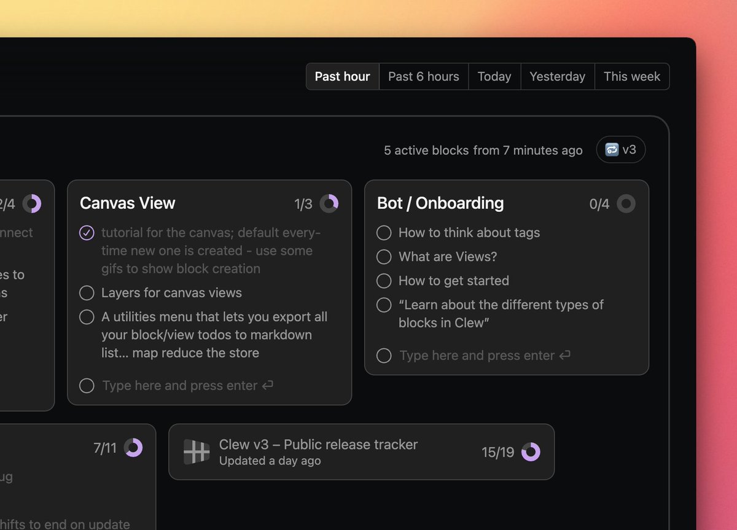The height and width of the screenshot is (530, 737).
Task: Choose the This week filter
Action: point(632,77)
